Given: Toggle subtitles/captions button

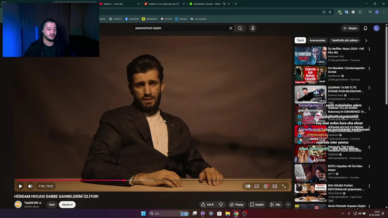Looking at the screenshot, I should pyautogui.click(x=256, y=186).
